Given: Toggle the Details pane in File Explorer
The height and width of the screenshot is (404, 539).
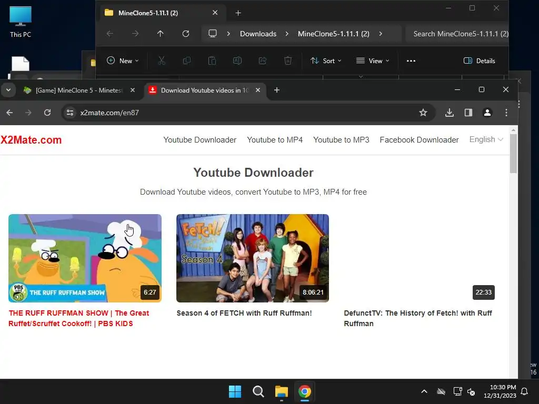Looking at the screenshot, I should click(480, 61).
